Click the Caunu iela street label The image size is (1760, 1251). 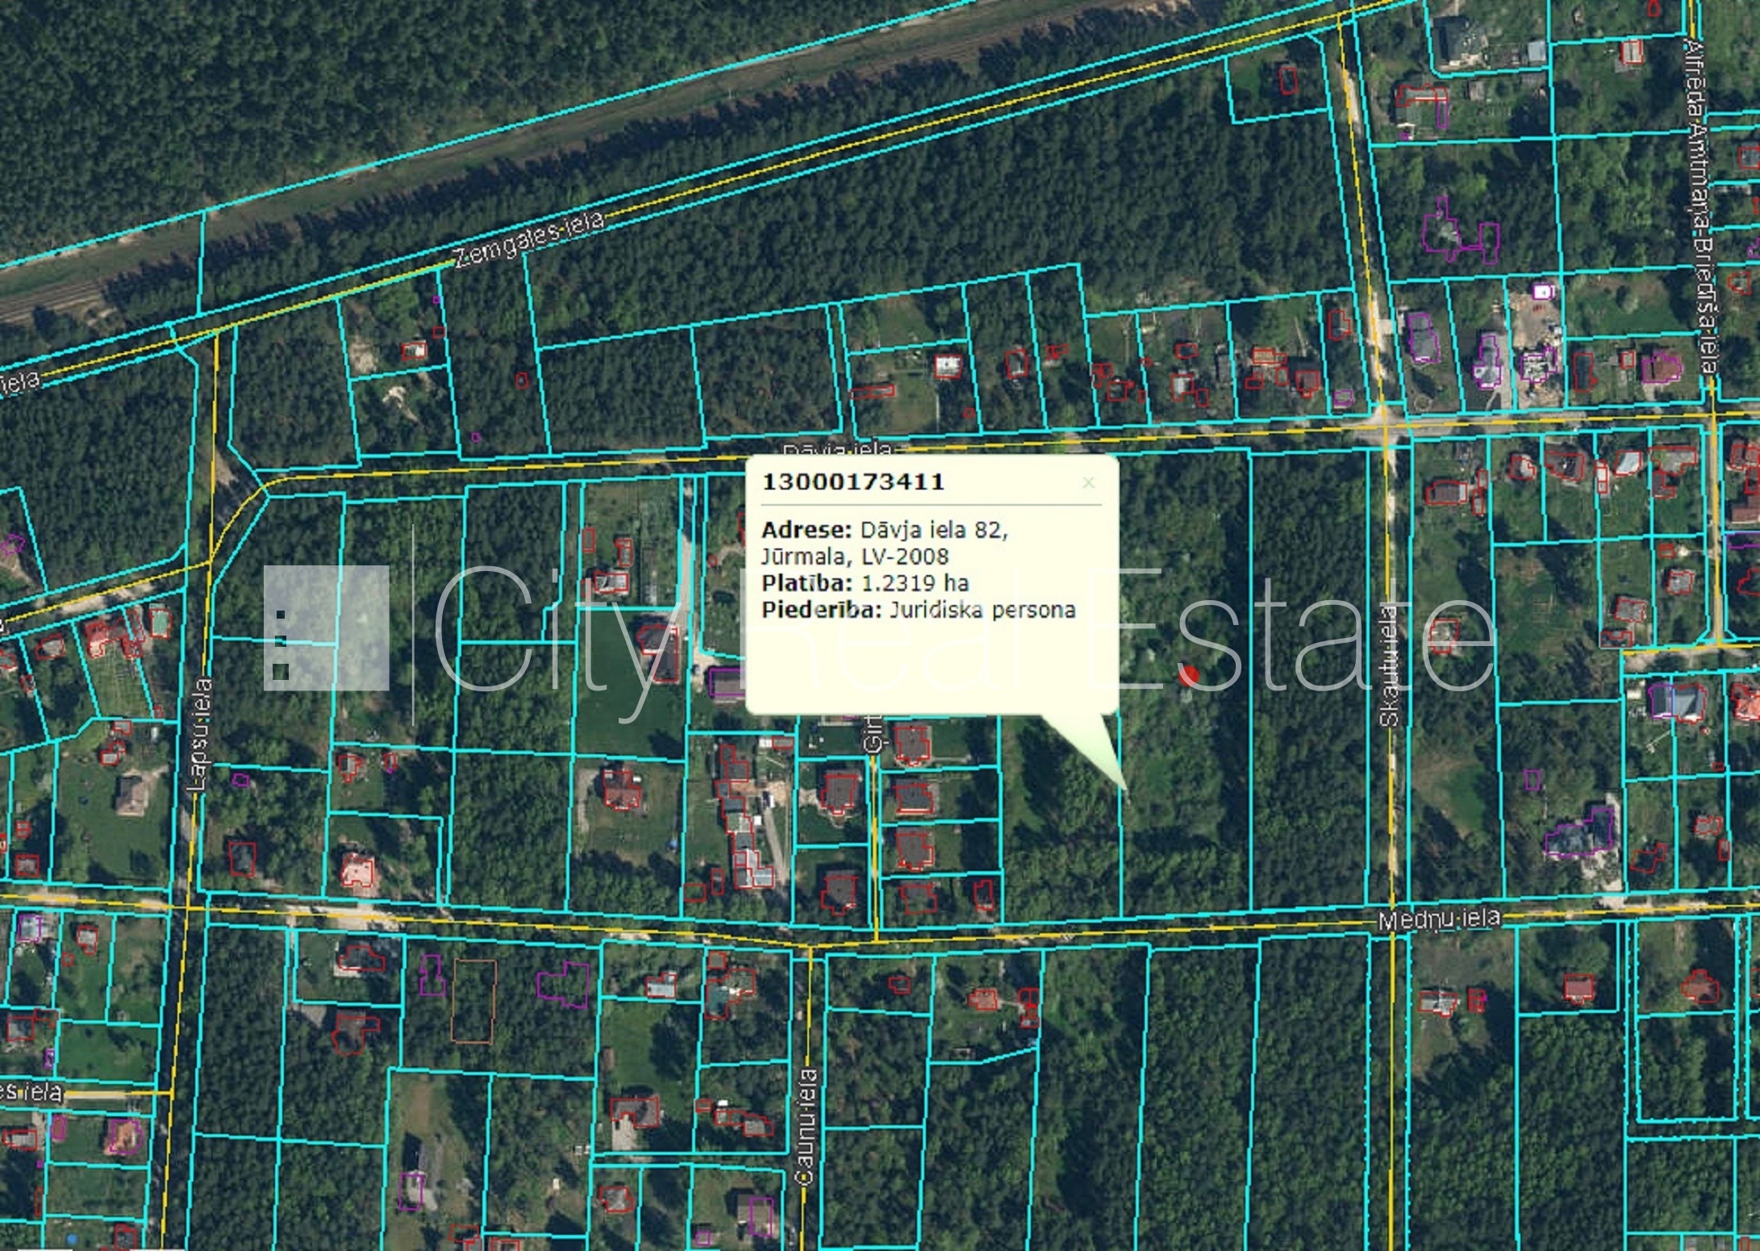(807, 1126)
